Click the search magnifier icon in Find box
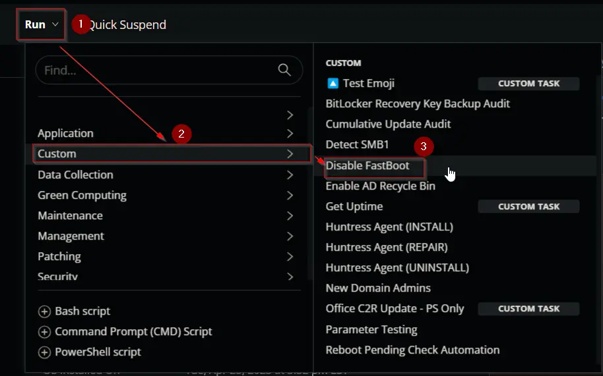Viewport: 603px width, 376px height. click(x=284, y=69)
